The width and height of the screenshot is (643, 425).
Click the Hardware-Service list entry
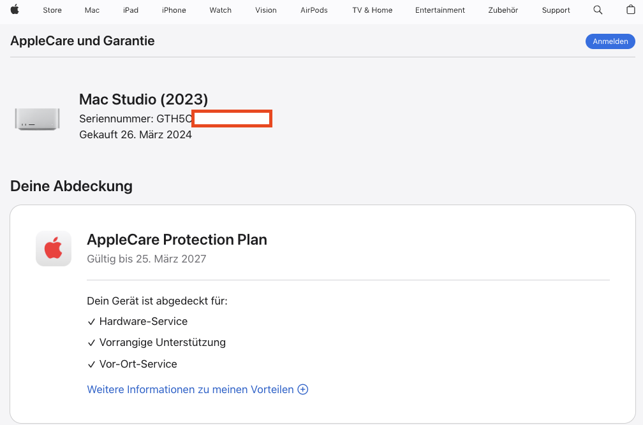(x=138, y=321)
